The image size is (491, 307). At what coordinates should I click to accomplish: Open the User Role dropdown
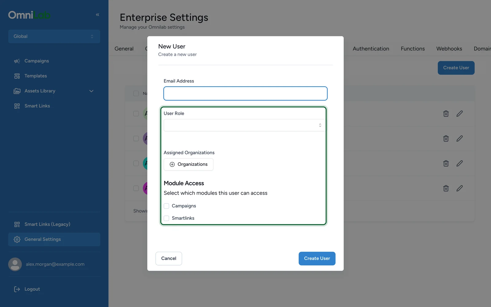(245, 125)
